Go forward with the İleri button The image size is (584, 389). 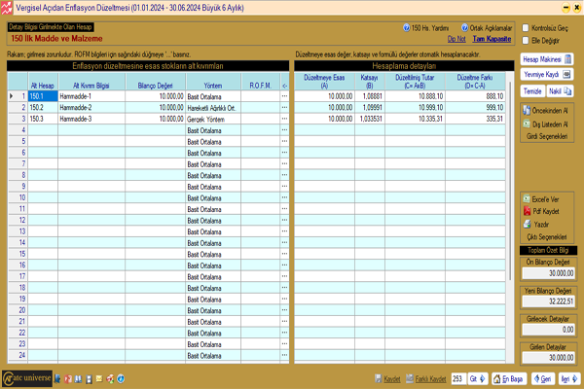click(x=569, y=379)
